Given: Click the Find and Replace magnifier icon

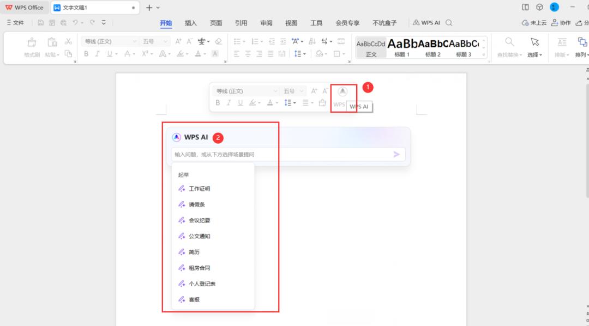Looking at the screenshot, I should pos(508,41).
